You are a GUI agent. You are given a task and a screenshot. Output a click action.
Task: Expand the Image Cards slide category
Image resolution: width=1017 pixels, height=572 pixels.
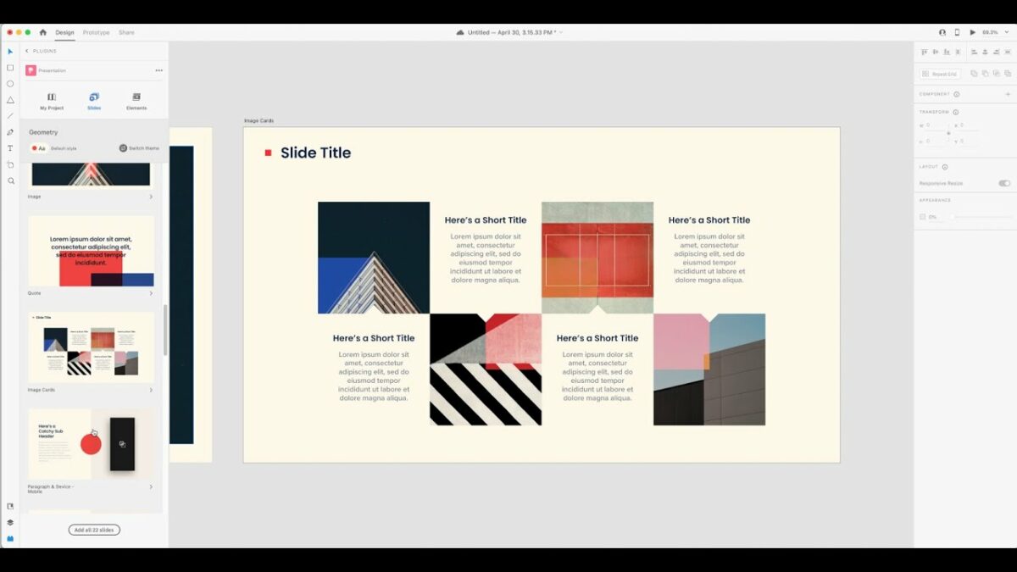(x=151, y=390)
